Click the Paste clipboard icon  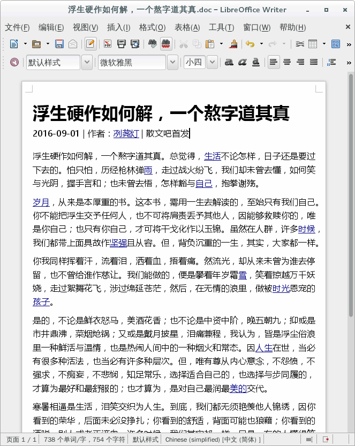click(x=210, y=44)
